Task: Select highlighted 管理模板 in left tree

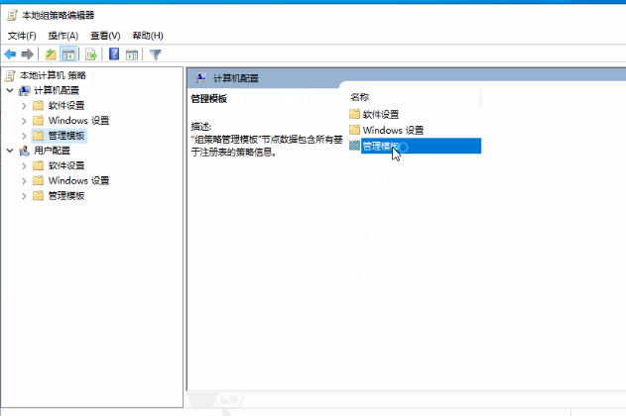Action: point(66,136)
